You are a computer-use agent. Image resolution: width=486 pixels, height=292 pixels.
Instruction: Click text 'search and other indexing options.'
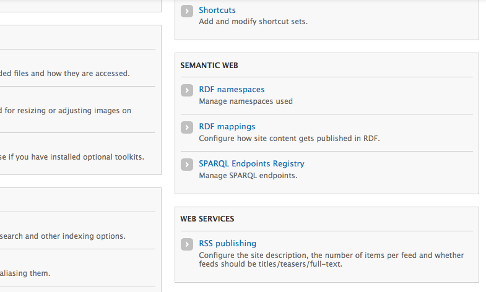[x=63, y=236]
